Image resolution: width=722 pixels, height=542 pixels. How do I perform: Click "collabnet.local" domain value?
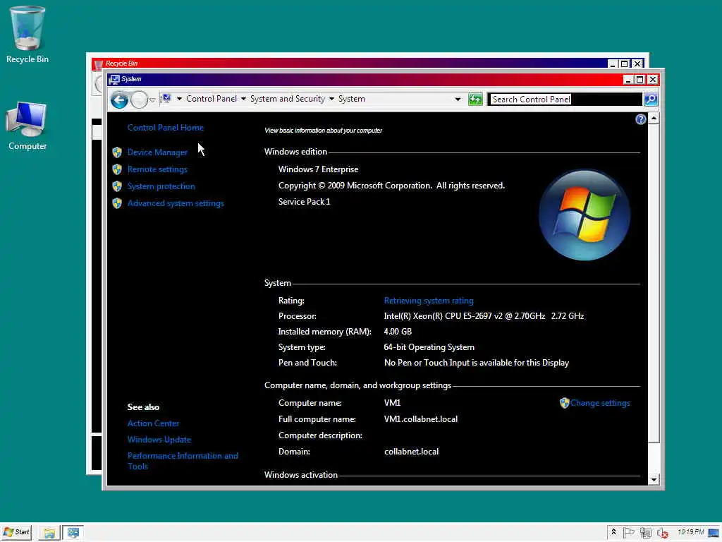[x=411, y=452]
